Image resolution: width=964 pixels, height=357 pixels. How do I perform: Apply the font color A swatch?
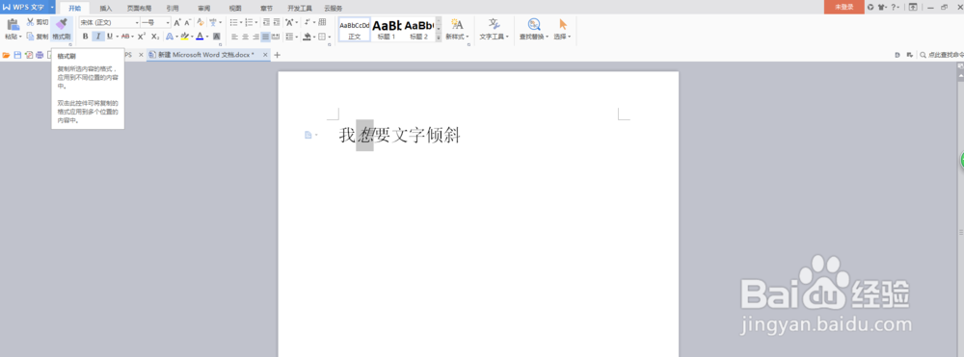point(200,37)
